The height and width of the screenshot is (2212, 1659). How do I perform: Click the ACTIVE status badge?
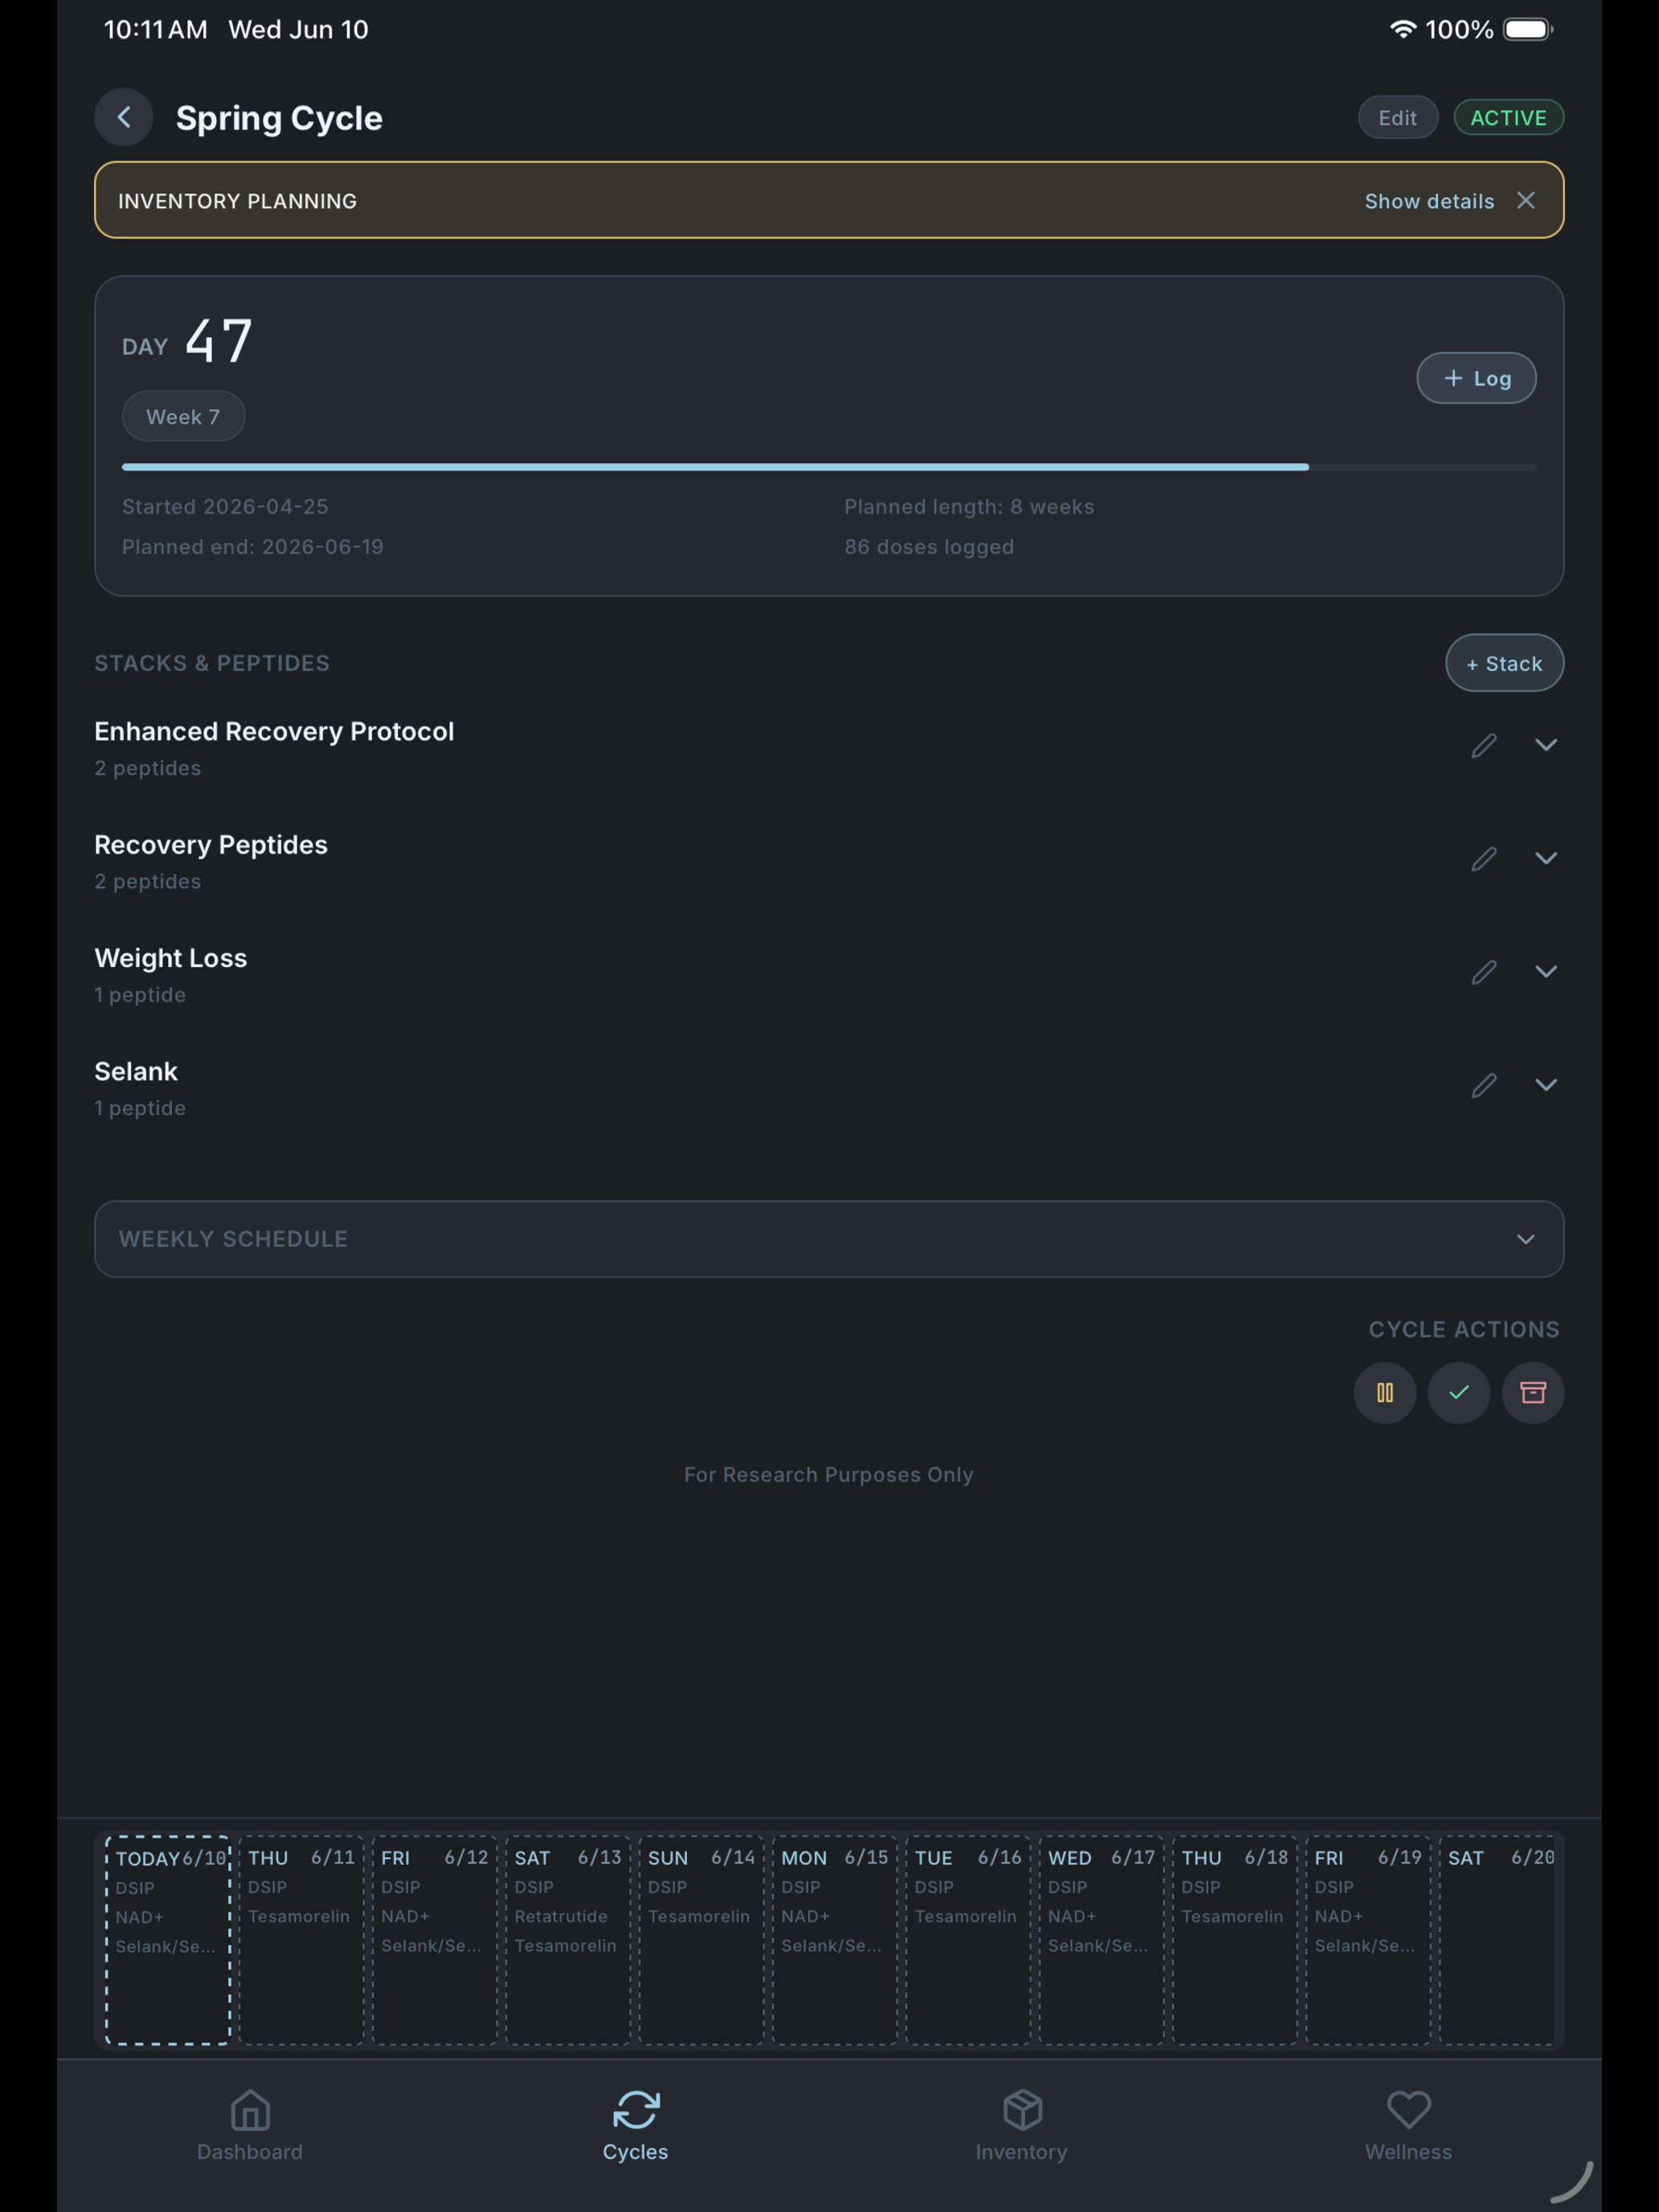click(x=1508, y=118)
